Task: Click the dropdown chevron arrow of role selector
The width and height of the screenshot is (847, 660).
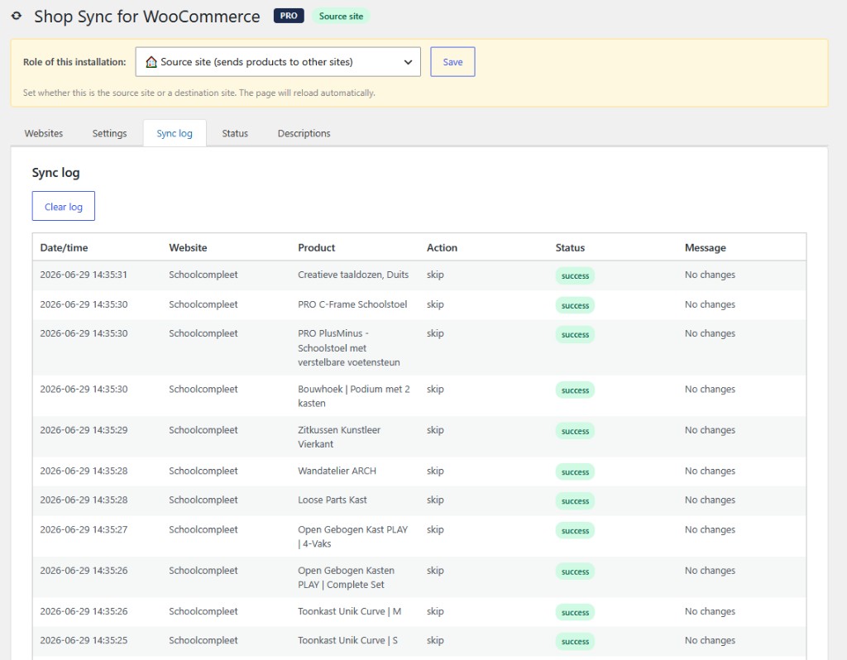Action: pyautogui.click(x=408, y=62)
